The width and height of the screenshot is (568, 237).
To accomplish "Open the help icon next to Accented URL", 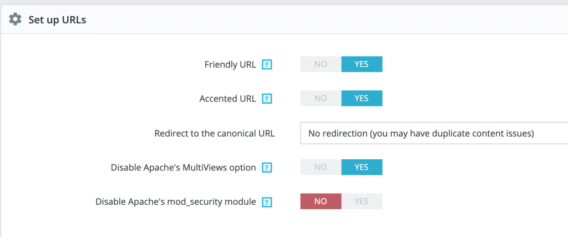I will point(267,99).
